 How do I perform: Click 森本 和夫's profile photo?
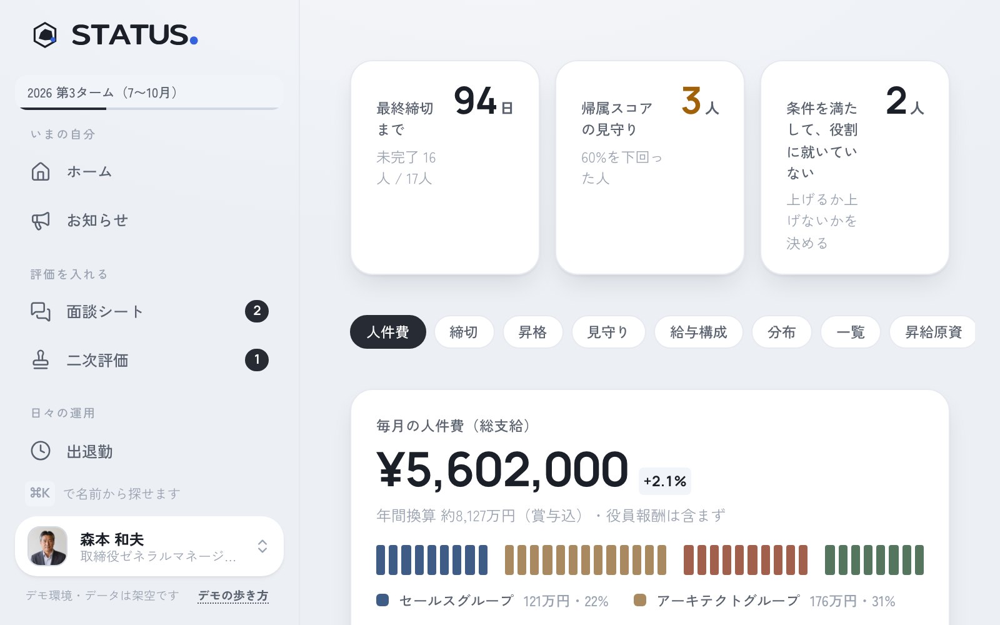(x=47, y=546)
